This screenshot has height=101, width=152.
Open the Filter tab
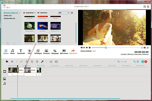pos(29,52)
